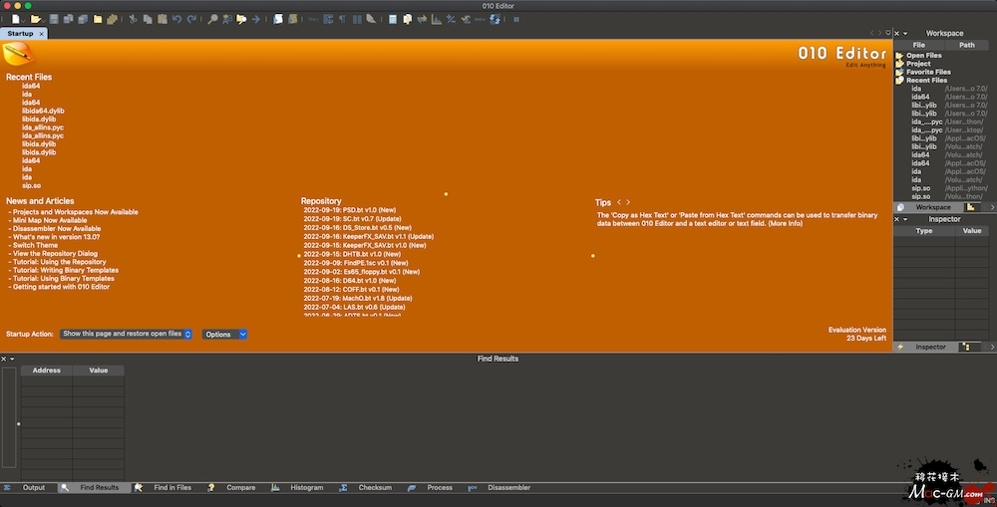Click the Undo arrow icon
This screenshot has height=507, width=997.
[x=176, y=19]
